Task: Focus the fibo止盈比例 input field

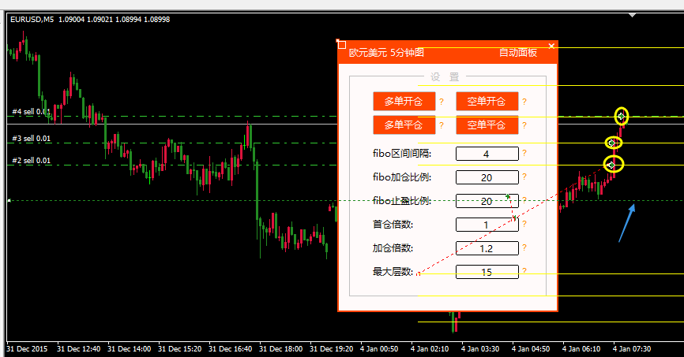Action: 487,201
